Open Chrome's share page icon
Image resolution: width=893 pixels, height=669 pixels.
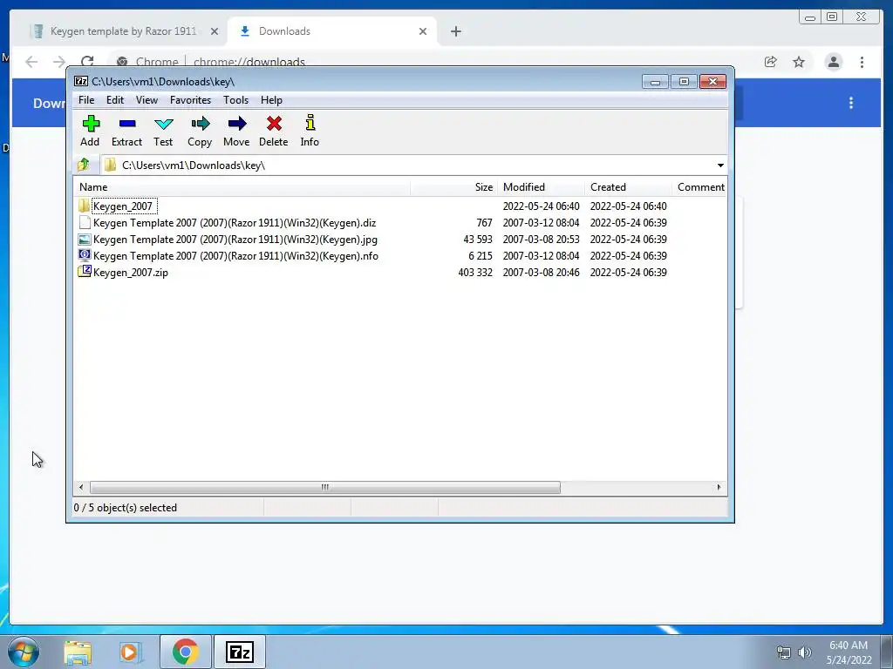pos(771,62)
